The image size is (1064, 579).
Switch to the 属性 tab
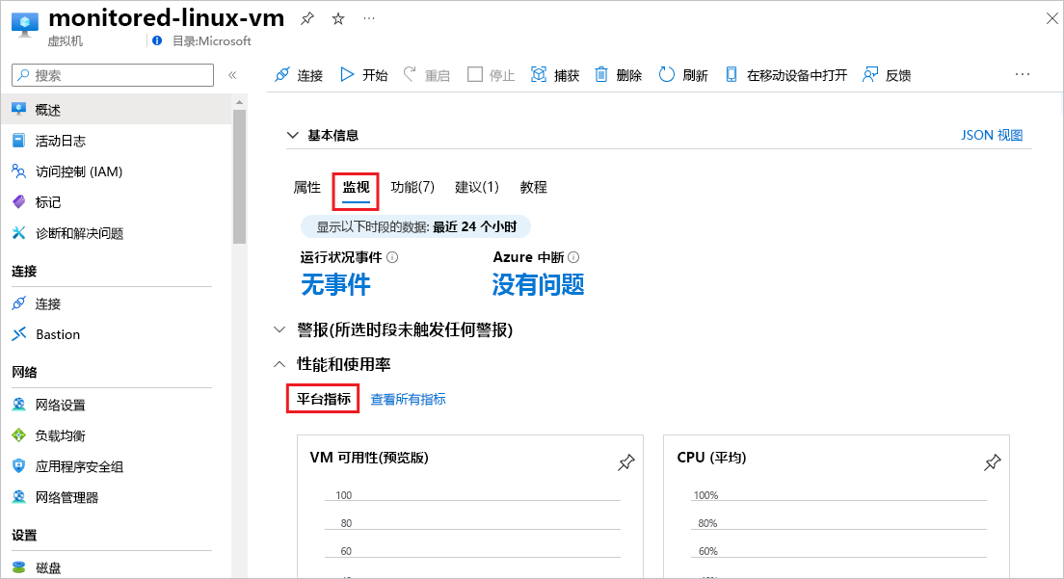pos(306,187)
